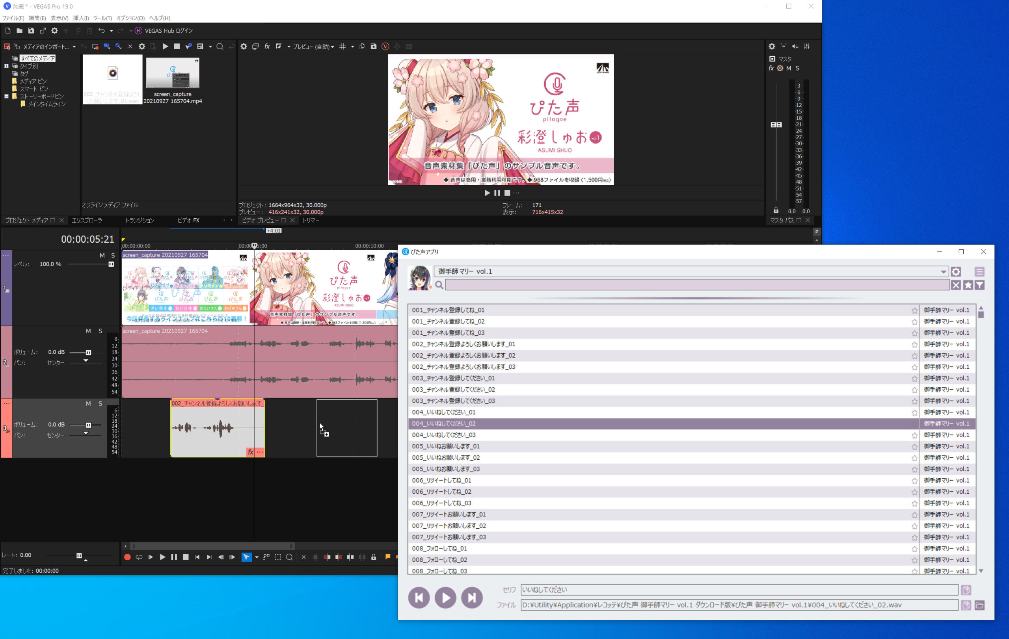Click event FX button on audio clip

click(251, 452)
